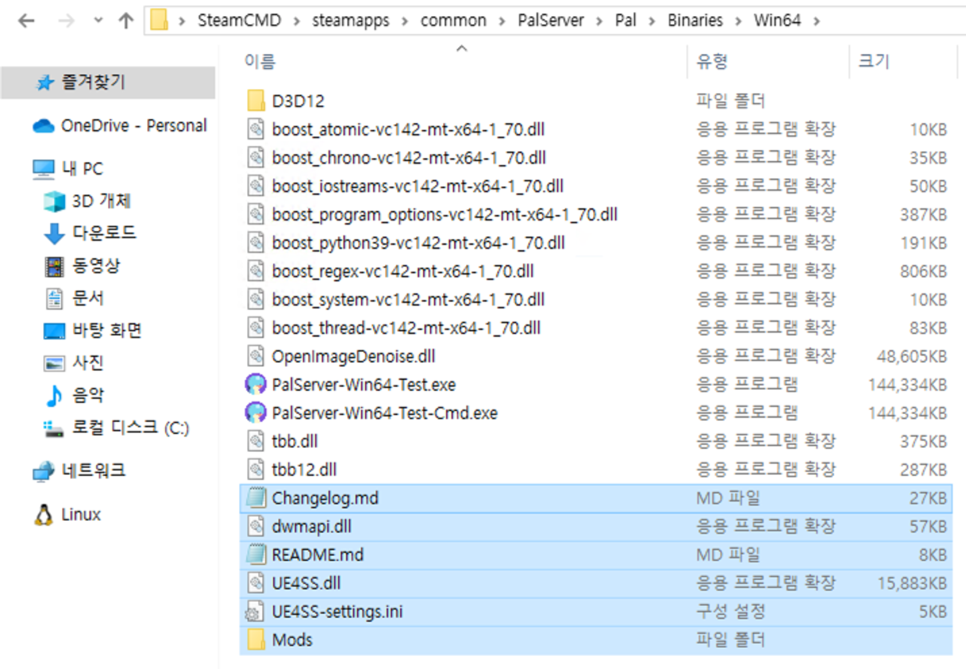Select UE4SS.dll file row

[x=306, y=584]
